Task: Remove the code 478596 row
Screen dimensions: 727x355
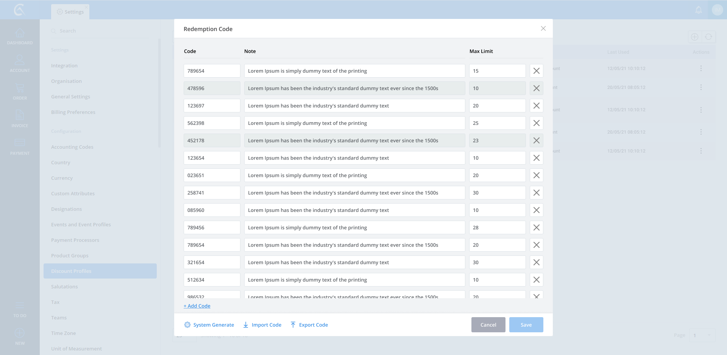Action: (536, 88)
